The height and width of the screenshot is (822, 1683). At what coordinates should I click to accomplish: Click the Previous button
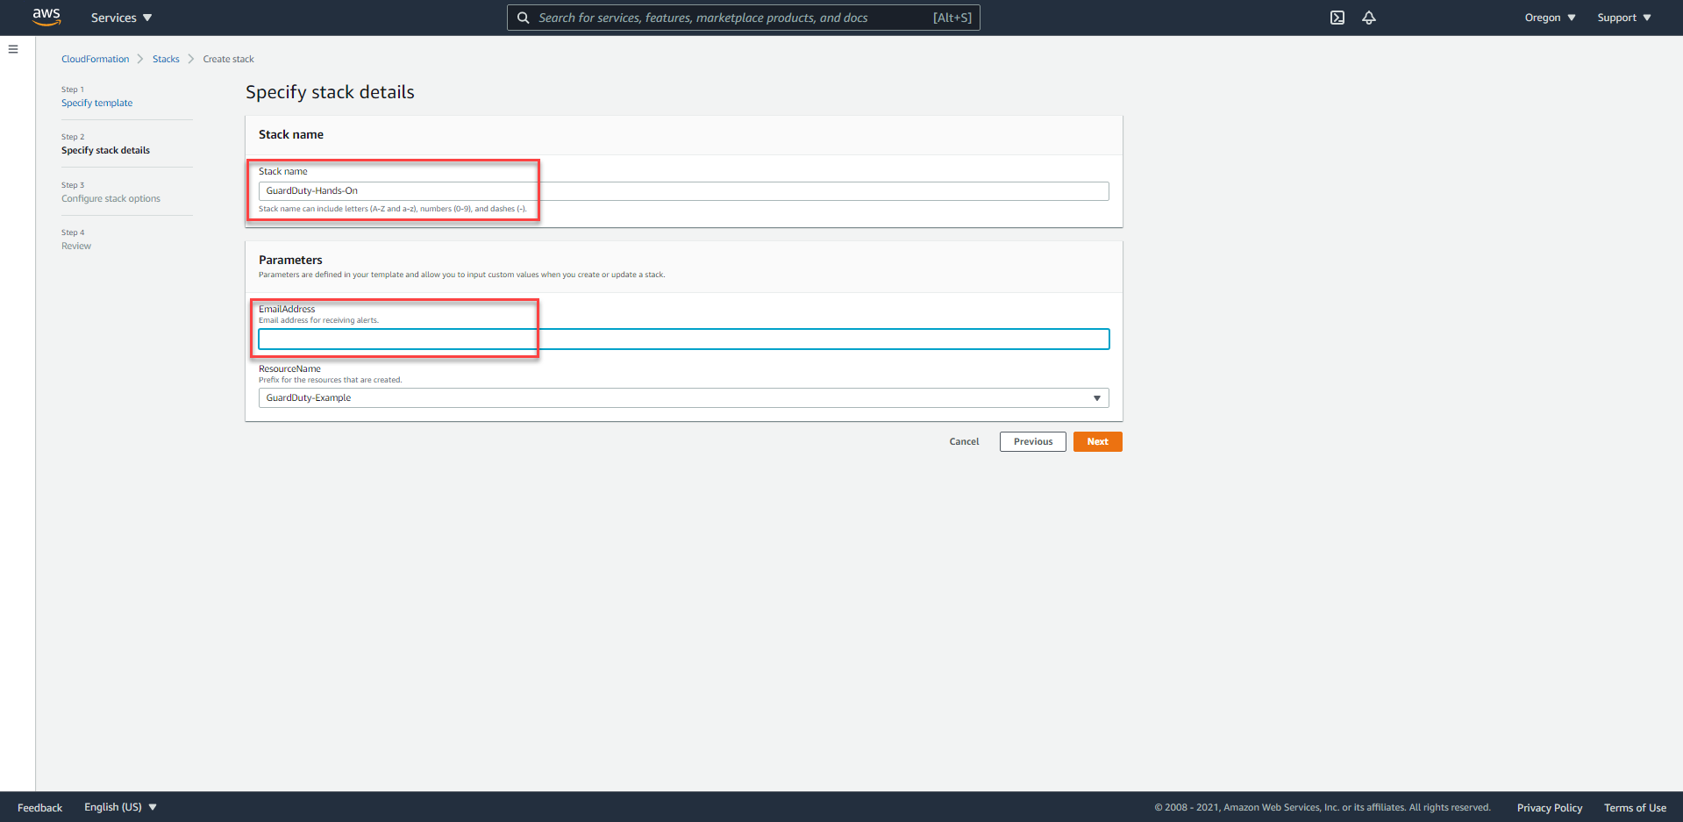(x=1032, y=441)
